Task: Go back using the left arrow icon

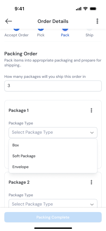Action: coord(9,21)
